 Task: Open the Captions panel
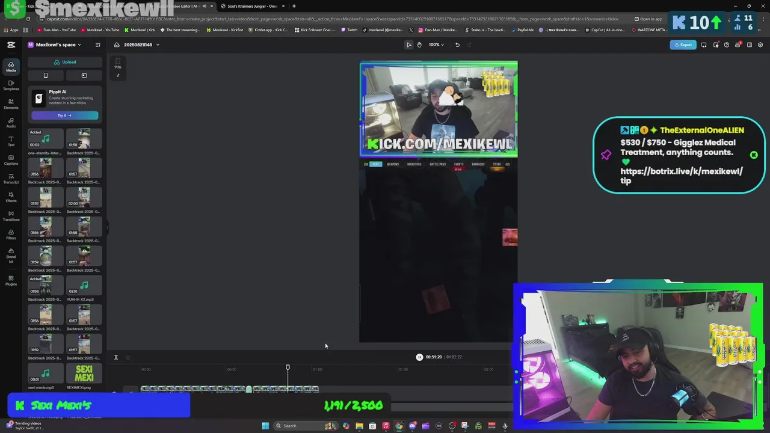[x=11, y=160]
